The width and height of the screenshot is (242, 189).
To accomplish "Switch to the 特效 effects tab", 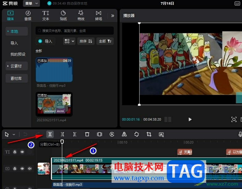I will tap(81, 15).
